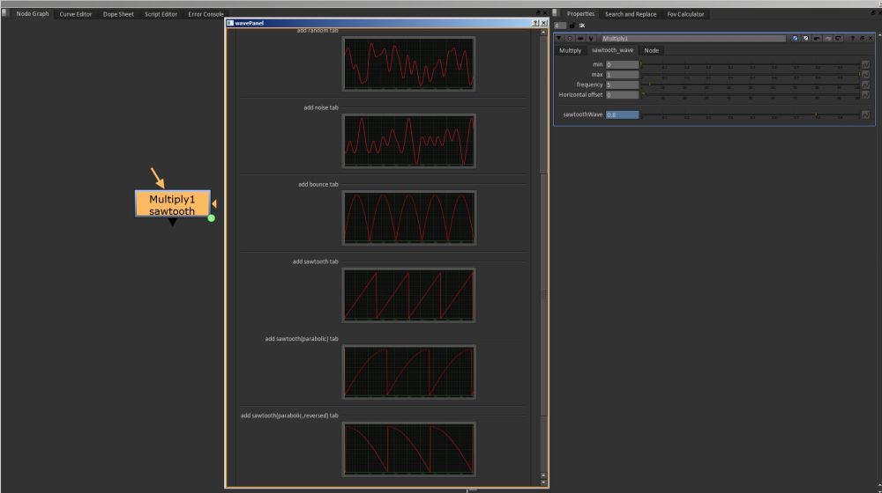Open the white tile color swatch icon
882x493 pixels.
point(805,38)
